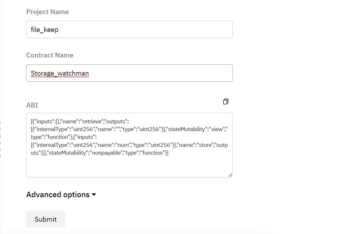The width and height of the screenshot is (343, 234).
Task: Click the ABI textarea resize handle
Action: tap(230, 175)
